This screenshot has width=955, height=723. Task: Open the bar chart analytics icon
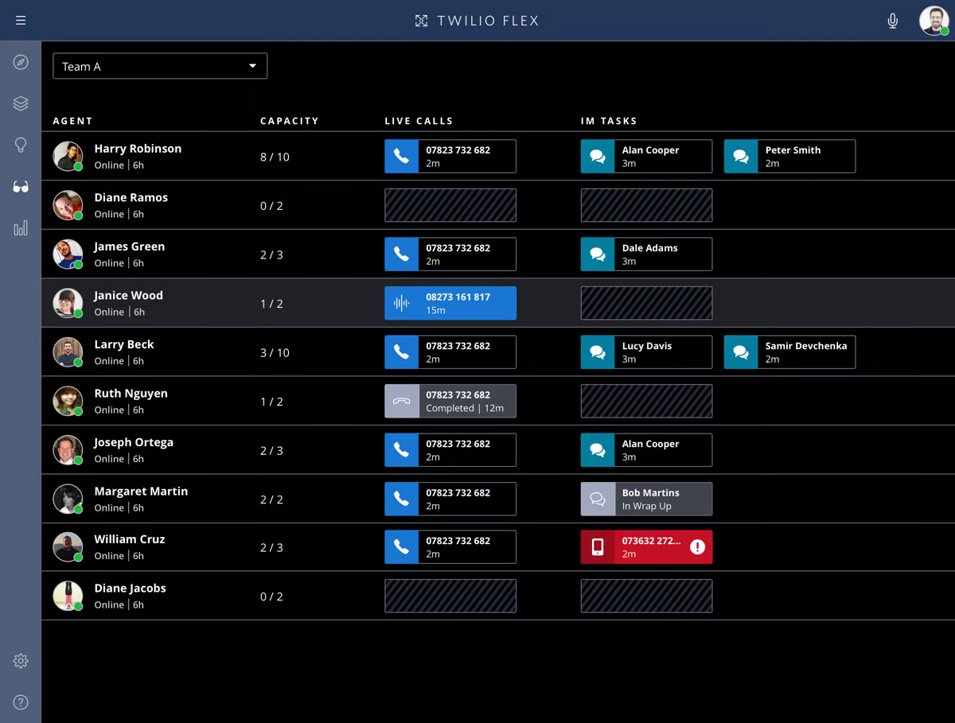(20, 228)
